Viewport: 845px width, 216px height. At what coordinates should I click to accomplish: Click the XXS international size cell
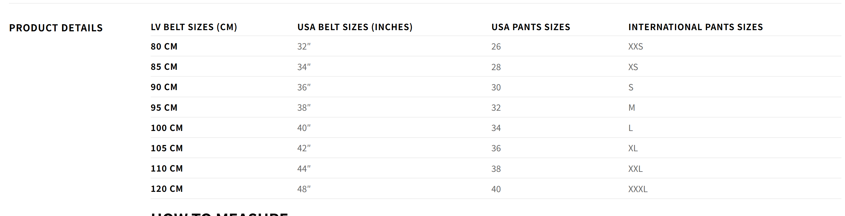[x=635, y=47]
